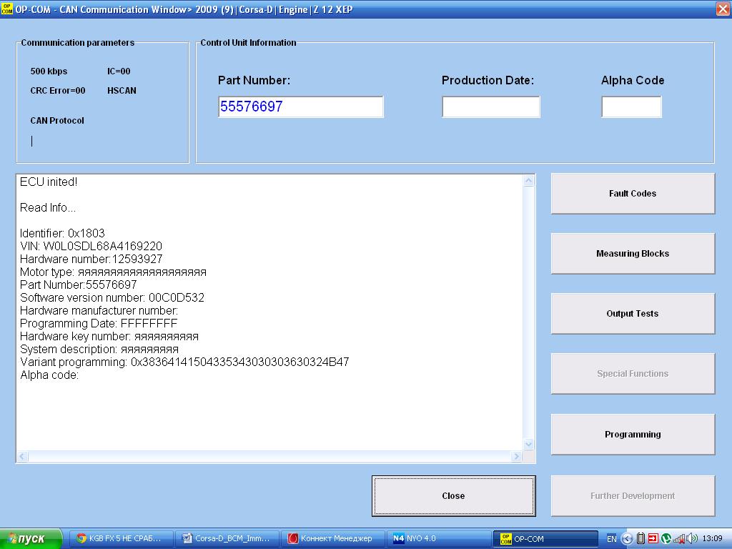Click the "ECU inited!" log line
732x549 pixels.
[x=49, y=182]
